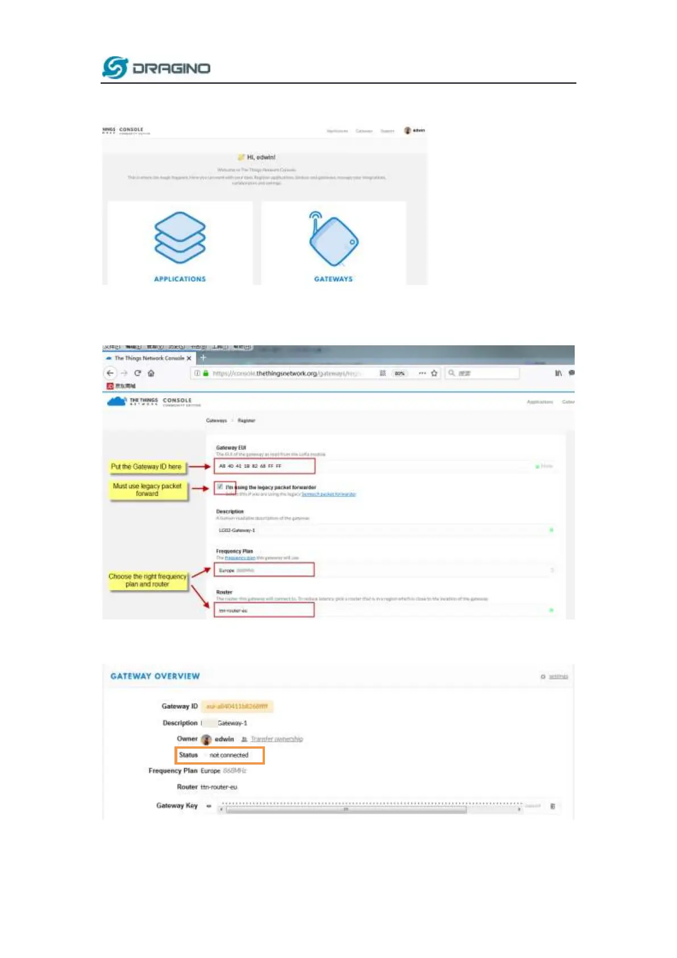Click the 'ttn-router-eu' overview value
The image size is (677, 958).
click(219, 787)
